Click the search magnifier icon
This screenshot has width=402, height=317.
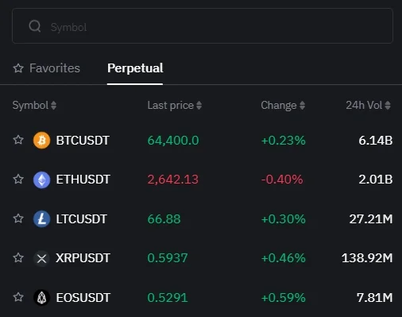[35, 26]
